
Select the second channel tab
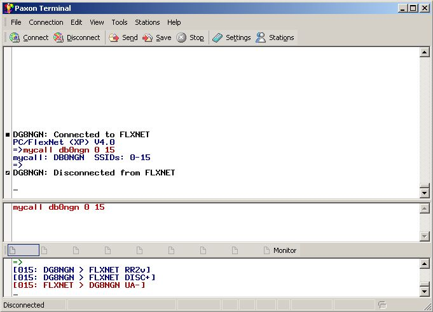tap(45, 250)
